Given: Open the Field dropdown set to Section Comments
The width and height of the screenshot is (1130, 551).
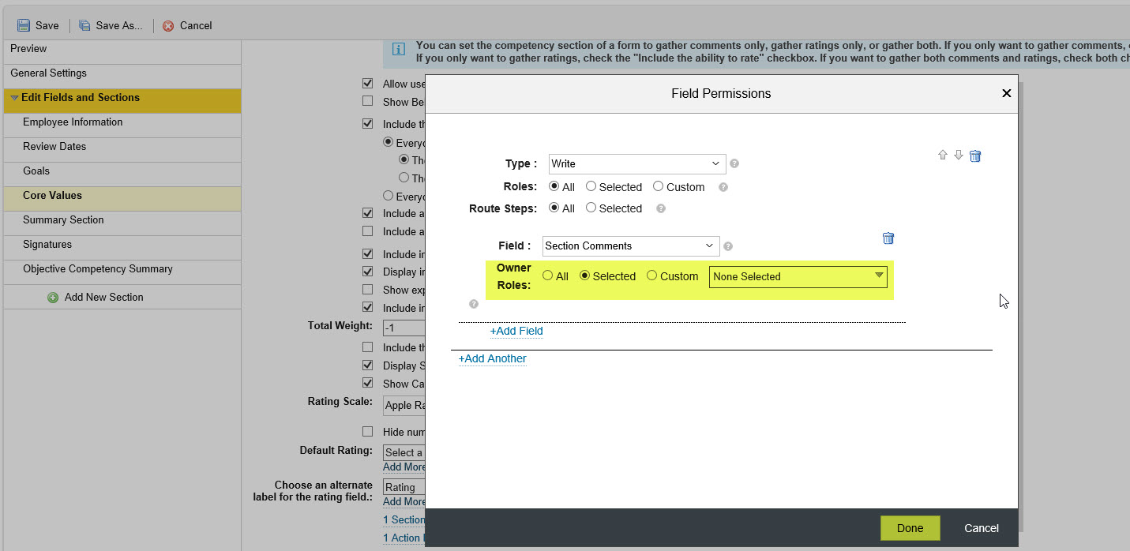Looking at the screenshot, I should 631,246.
